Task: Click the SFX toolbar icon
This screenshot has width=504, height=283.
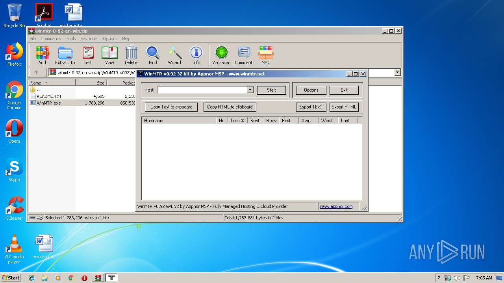Action: pos(266,55)
